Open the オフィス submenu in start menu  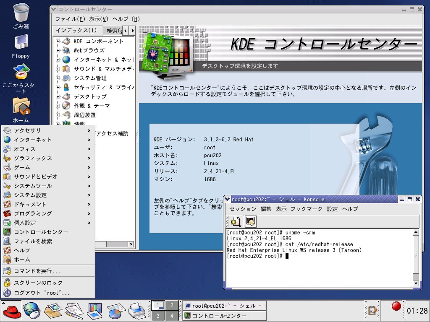tap(48, 149)
